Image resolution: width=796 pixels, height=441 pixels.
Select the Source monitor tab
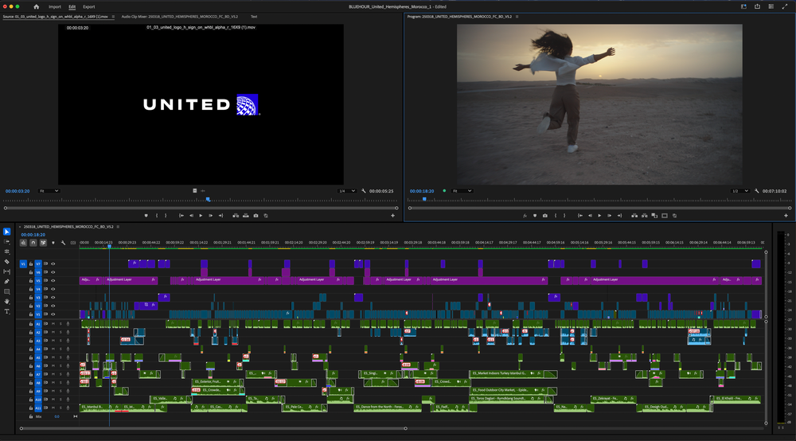[56, 17]
